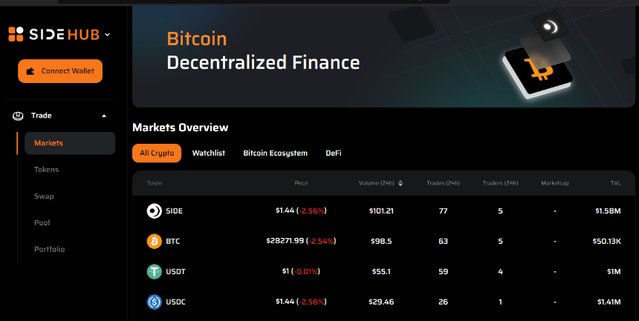Click the Trade section icon
Viewport: 639px width, 321px height.
coord(18,116)
